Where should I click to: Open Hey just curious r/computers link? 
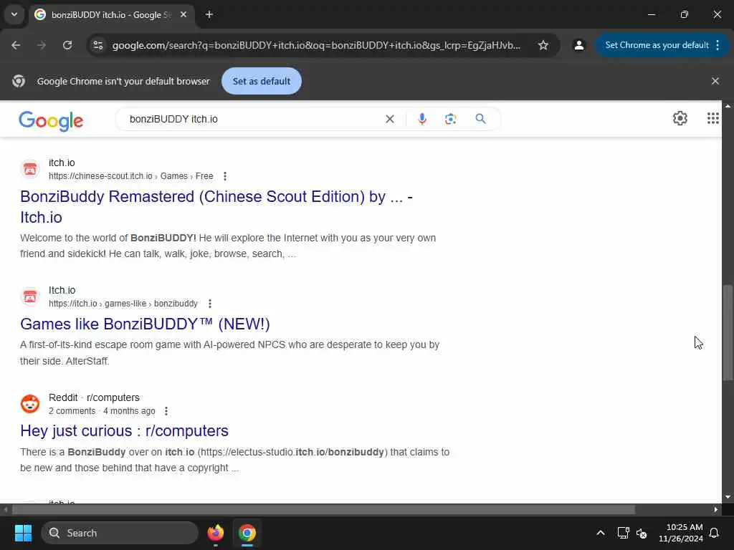pyautogui.click(x=124, y=430)
